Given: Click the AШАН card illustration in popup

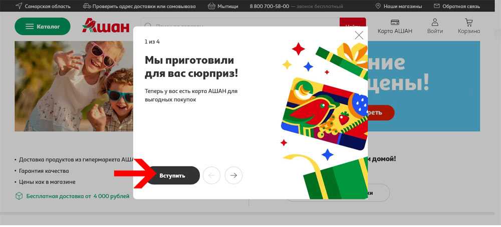Looking at the screenshot, I should (324, 113).
